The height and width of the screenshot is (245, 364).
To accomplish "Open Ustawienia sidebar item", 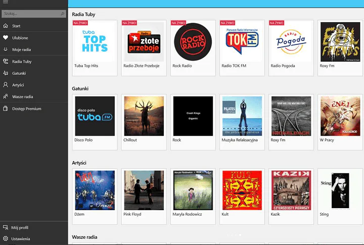I will point(34,238).
